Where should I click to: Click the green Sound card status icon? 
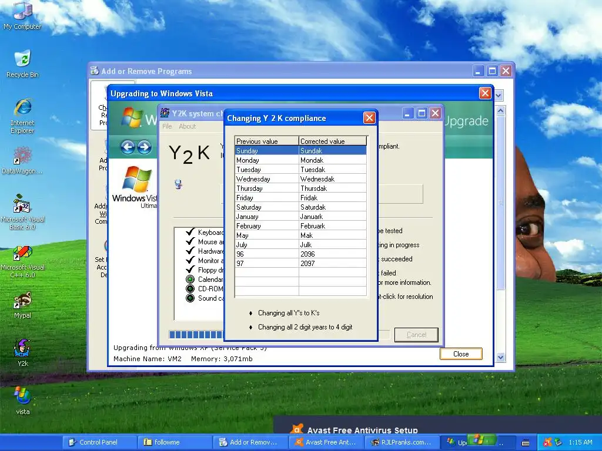[190, 298]
